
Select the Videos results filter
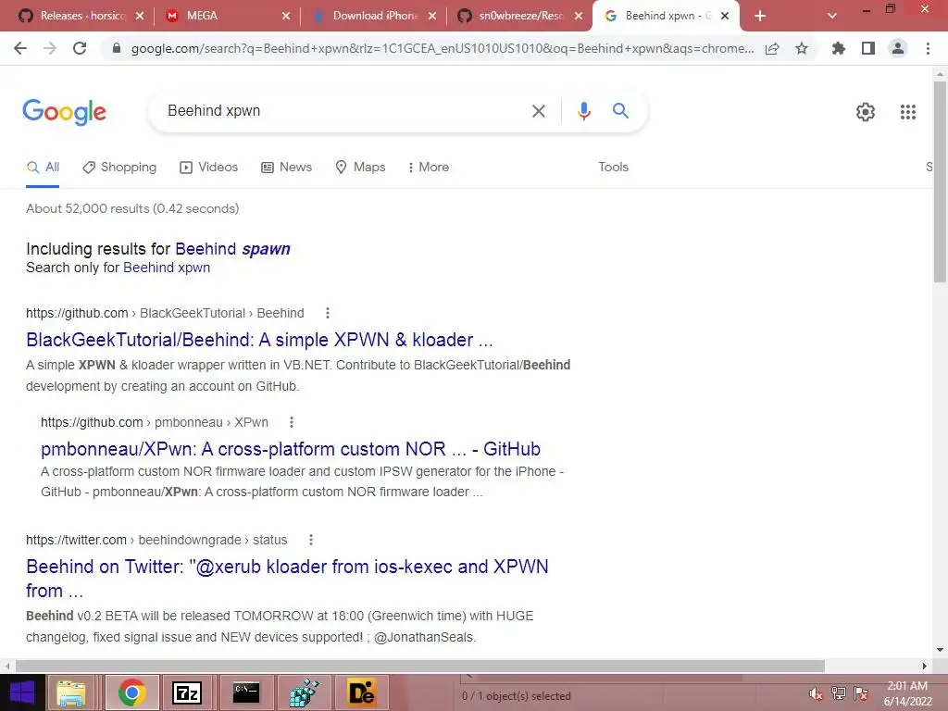coord(208,168)
